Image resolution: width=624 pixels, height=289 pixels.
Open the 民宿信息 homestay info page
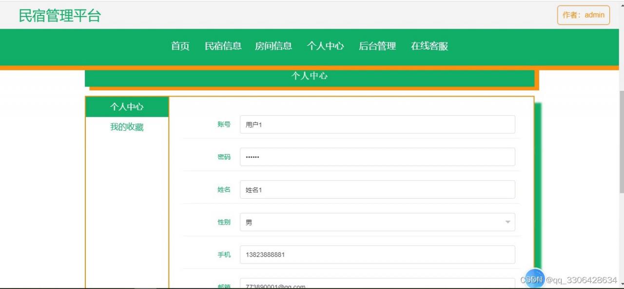tap(223, 46)
